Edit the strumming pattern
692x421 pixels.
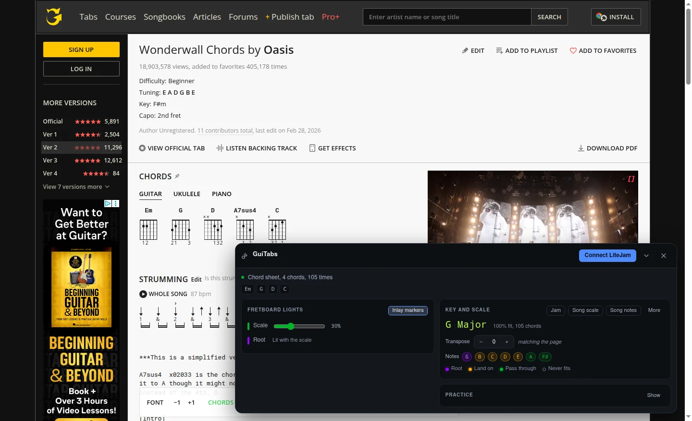(x=197, y=280)
